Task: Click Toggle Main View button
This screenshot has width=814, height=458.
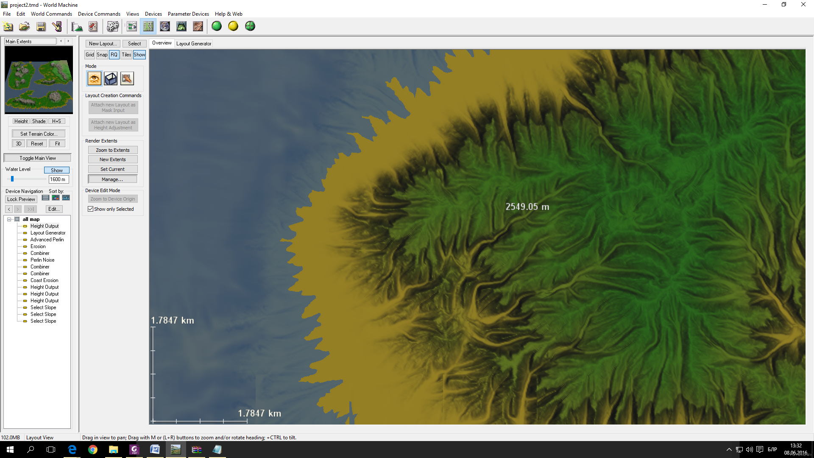Action: [37, 158]
